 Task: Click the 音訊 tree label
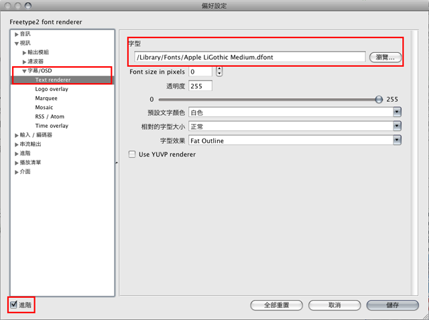(25, 34)
